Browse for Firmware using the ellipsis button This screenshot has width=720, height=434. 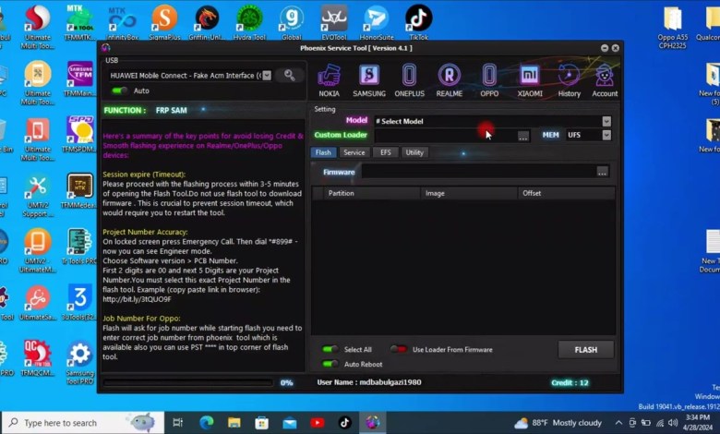[x=602, y=172]
